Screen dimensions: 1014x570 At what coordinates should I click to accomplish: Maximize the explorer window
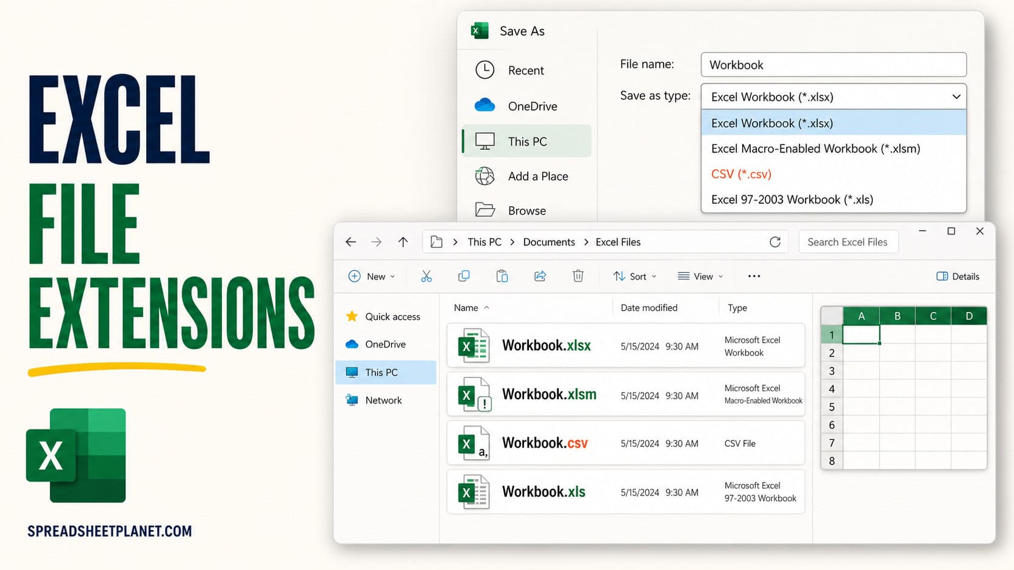click(x=951, y=231)
